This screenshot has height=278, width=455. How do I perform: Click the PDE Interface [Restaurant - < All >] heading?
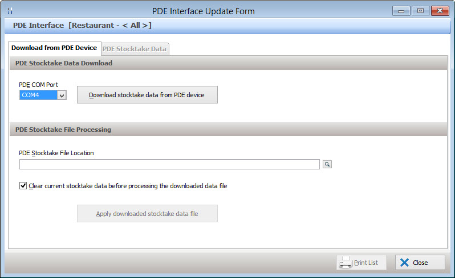[82, 26]
